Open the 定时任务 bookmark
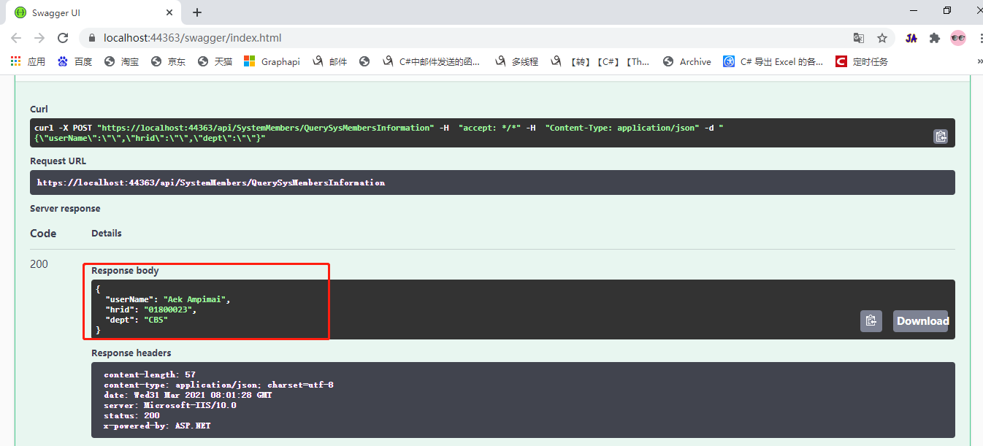The width and height of the screenshot is (983, 446). pyautogui.click(x=862, y=61)
